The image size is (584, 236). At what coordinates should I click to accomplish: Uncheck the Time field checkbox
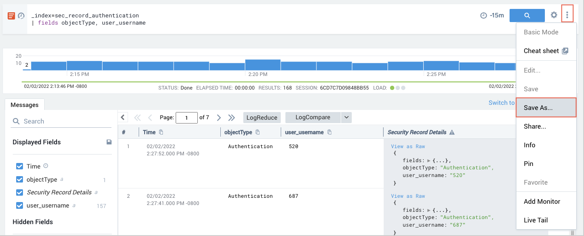20,166
